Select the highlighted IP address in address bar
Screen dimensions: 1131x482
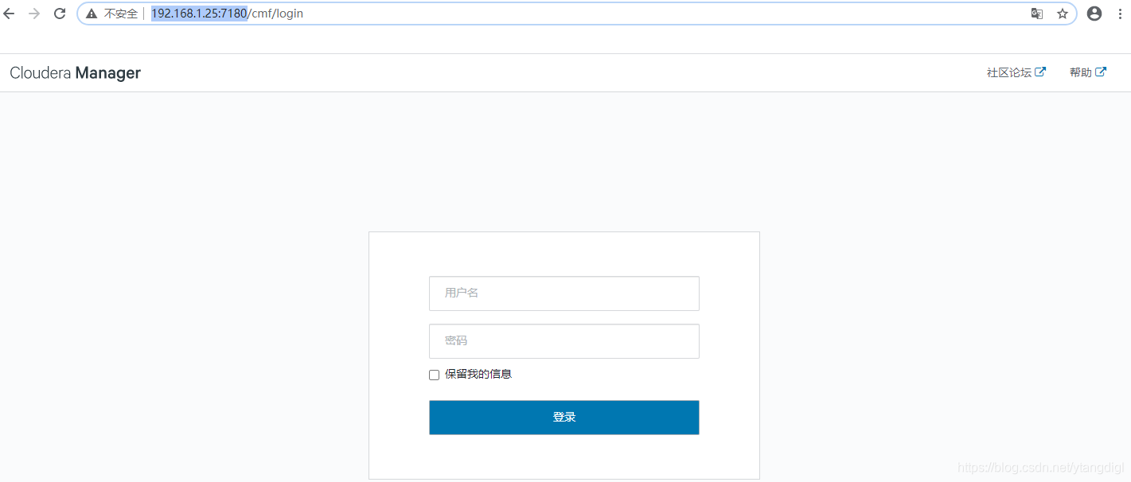pyautogui.click(x=197, y=14)
